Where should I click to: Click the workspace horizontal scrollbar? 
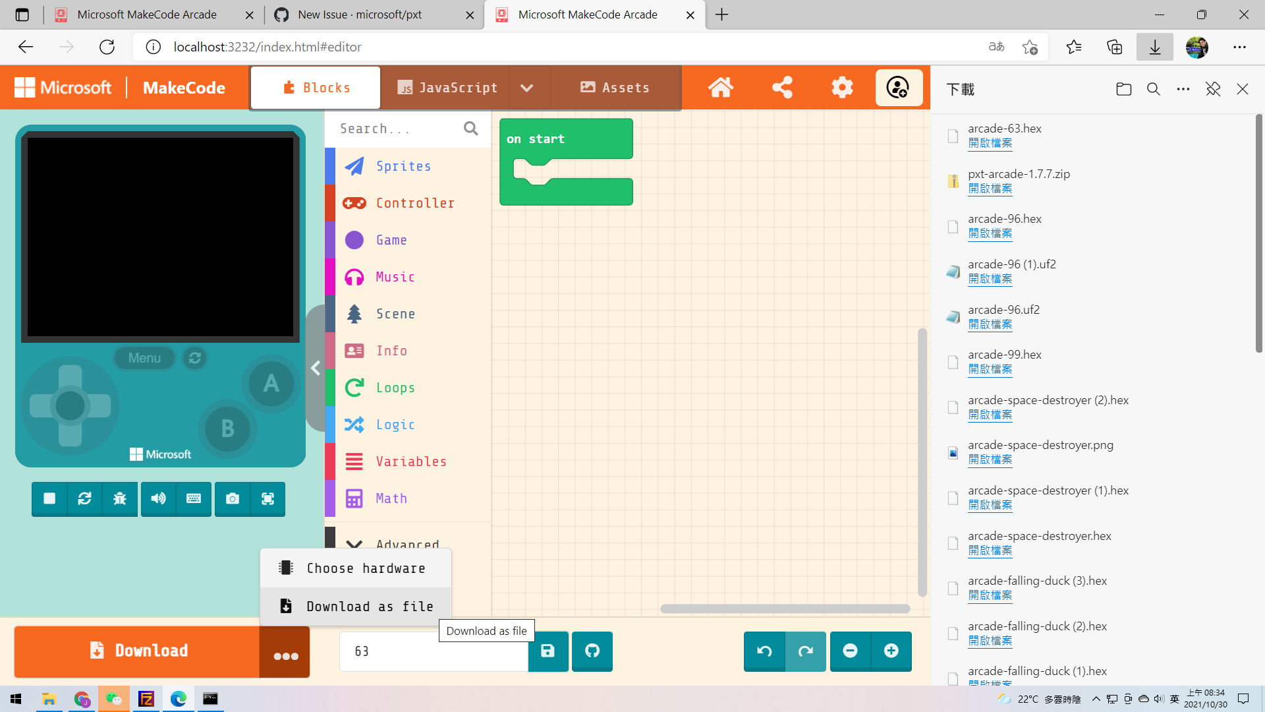point(785,608)
